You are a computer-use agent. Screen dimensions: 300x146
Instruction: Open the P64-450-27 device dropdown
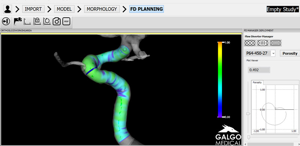point(260,53)
